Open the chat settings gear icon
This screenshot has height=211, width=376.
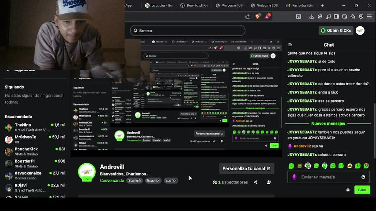pyautogui.click(x=348, y=190)
